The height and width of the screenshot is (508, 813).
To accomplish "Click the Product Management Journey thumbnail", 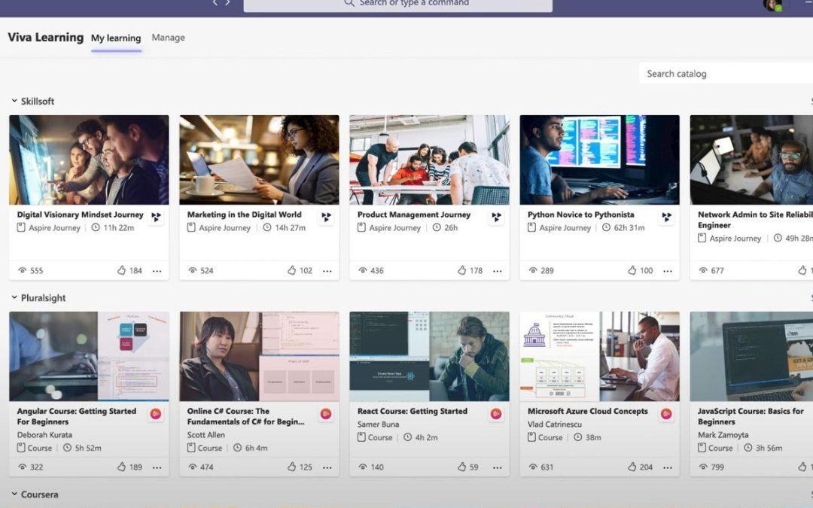I will 429,160.
